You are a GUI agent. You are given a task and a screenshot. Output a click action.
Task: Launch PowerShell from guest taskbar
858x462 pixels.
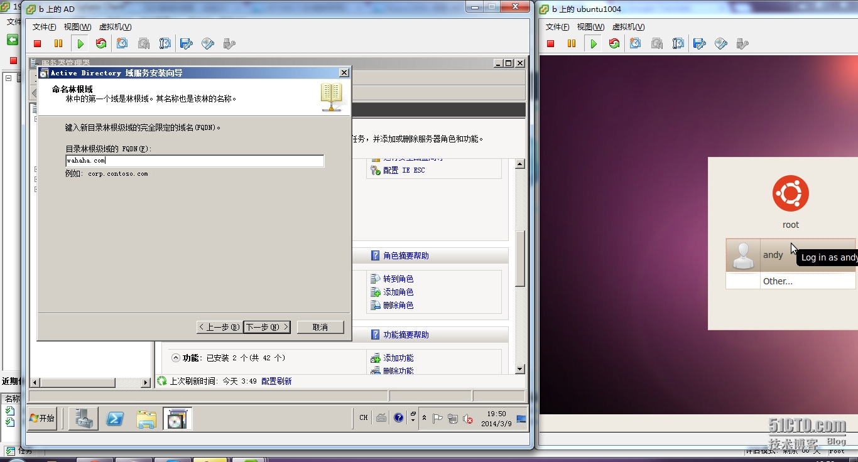click(x=115, y=419)
